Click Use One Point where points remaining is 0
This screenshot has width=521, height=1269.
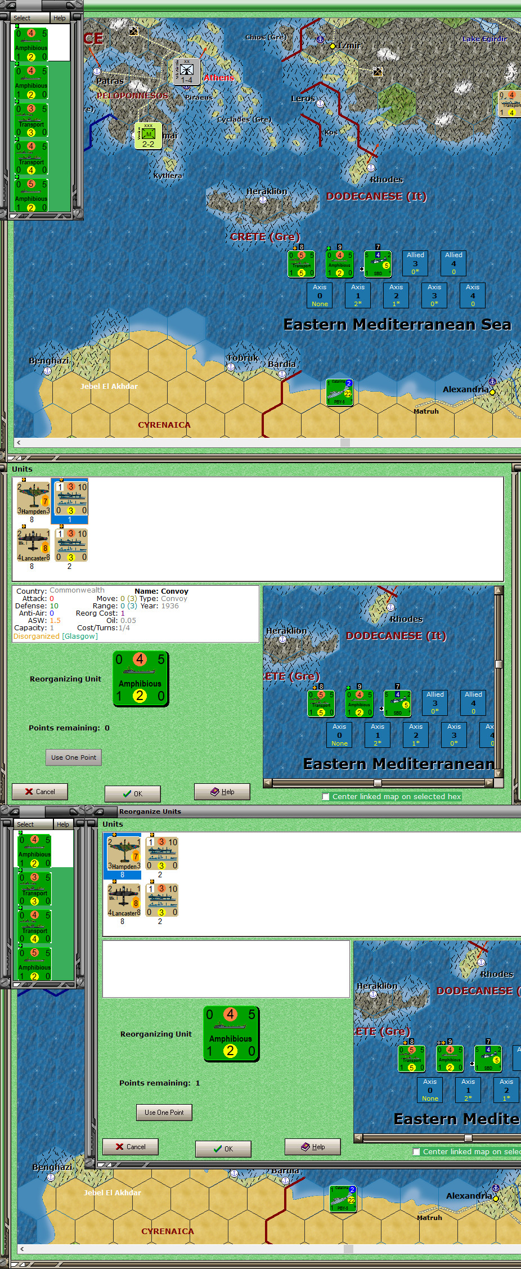(74, 757)
